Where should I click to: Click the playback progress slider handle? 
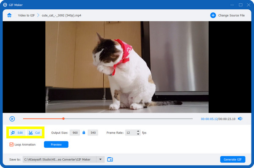point(63,118)
